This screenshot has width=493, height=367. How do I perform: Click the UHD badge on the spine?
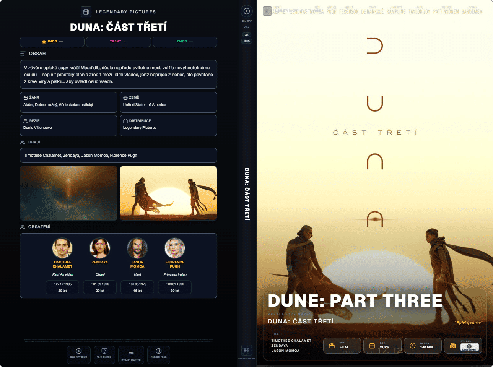(247, 41)
